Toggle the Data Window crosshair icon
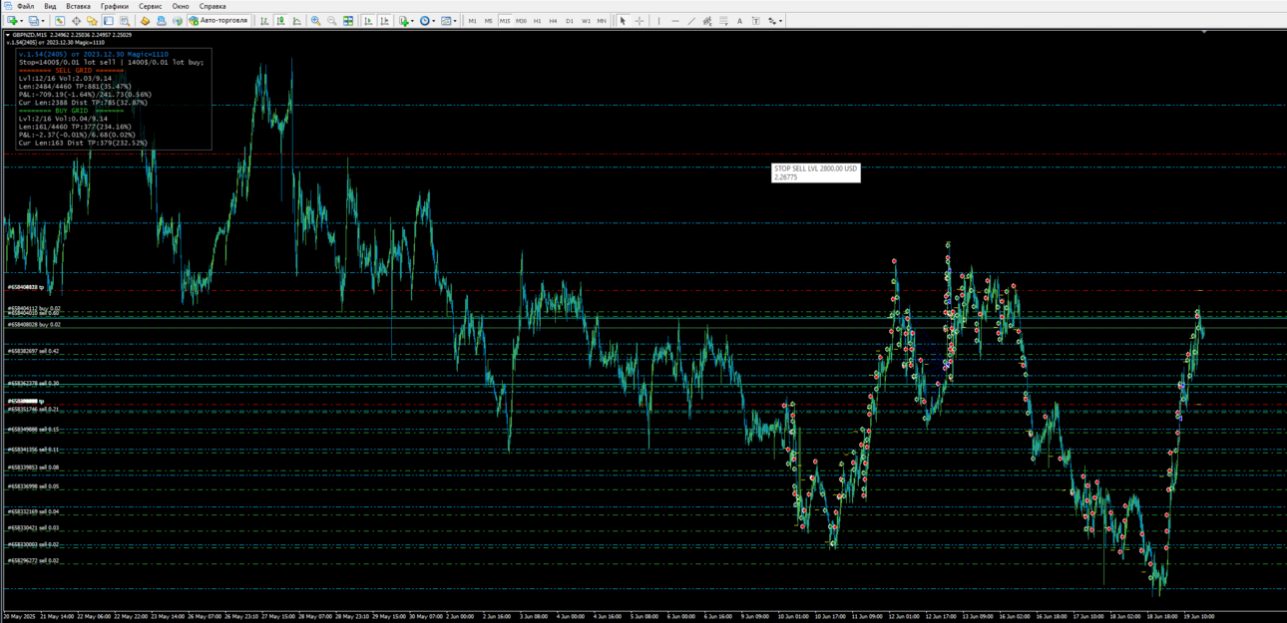The width and height of the screenshot is (1287, 623). coord(76,20)
